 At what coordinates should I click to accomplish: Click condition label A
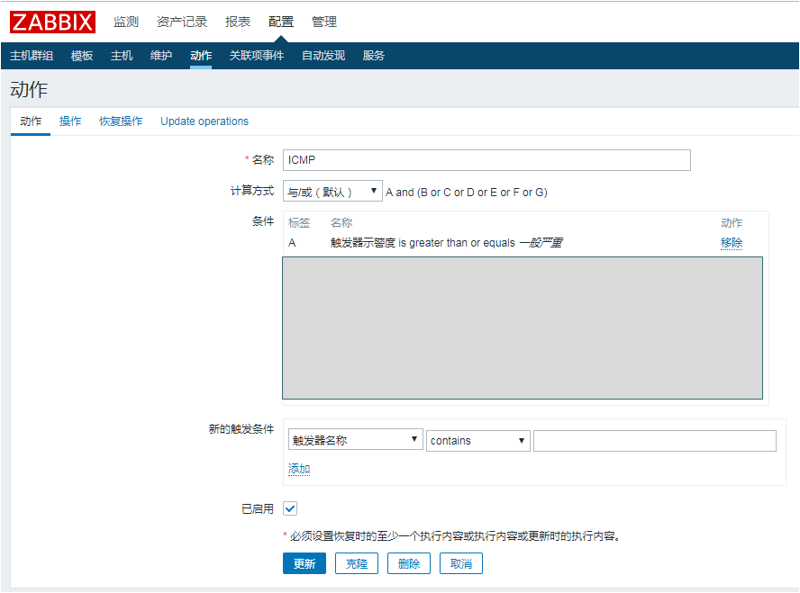(x=292, y=243)
